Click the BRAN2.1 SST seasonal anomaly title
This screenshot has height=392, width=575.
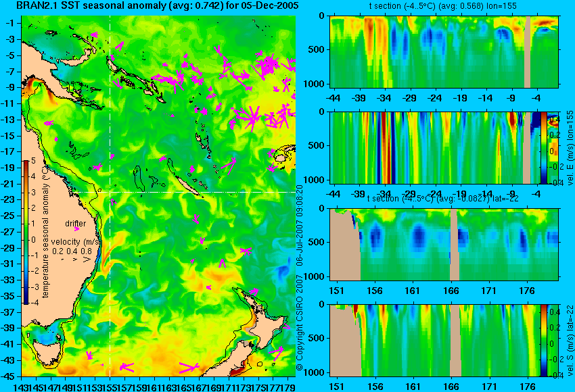coord(158,6)
